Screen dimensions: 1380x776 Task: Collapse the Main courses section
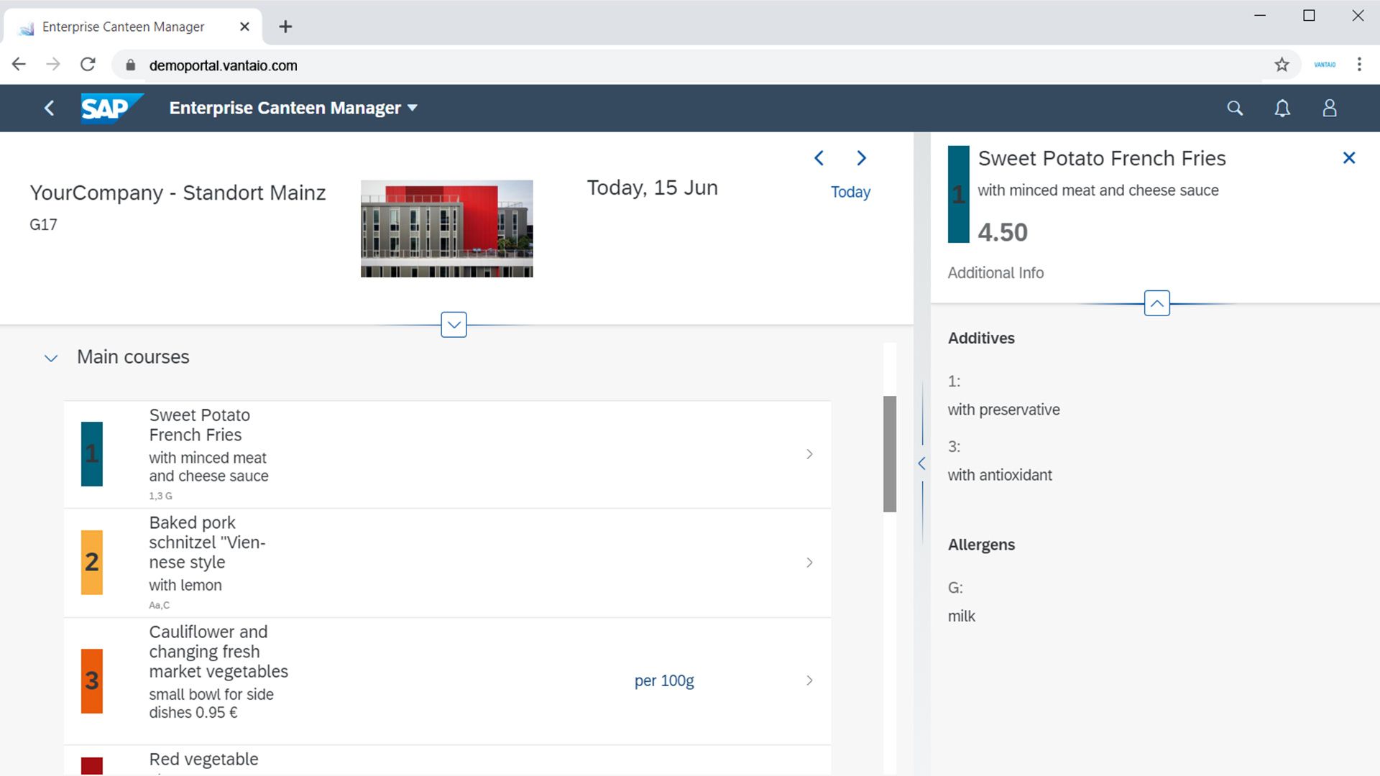pos(50,357)
